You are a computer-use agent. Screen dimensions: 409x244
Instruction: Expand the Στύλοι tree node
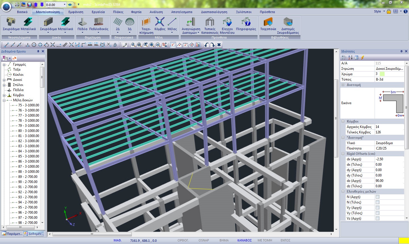pos(4,85)
